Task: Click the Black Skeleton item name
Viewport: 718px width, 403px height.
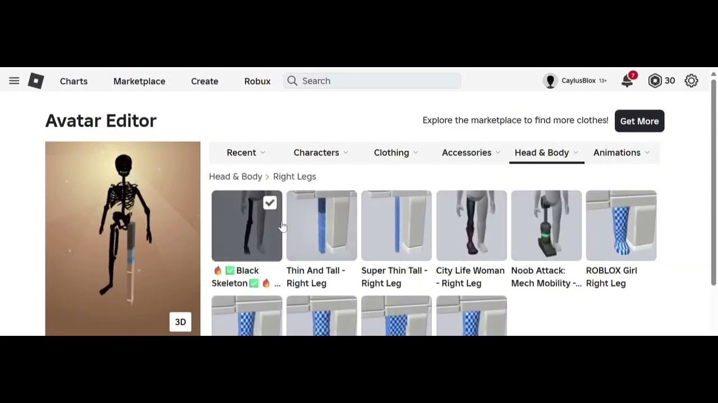Action: coord(246,277)
